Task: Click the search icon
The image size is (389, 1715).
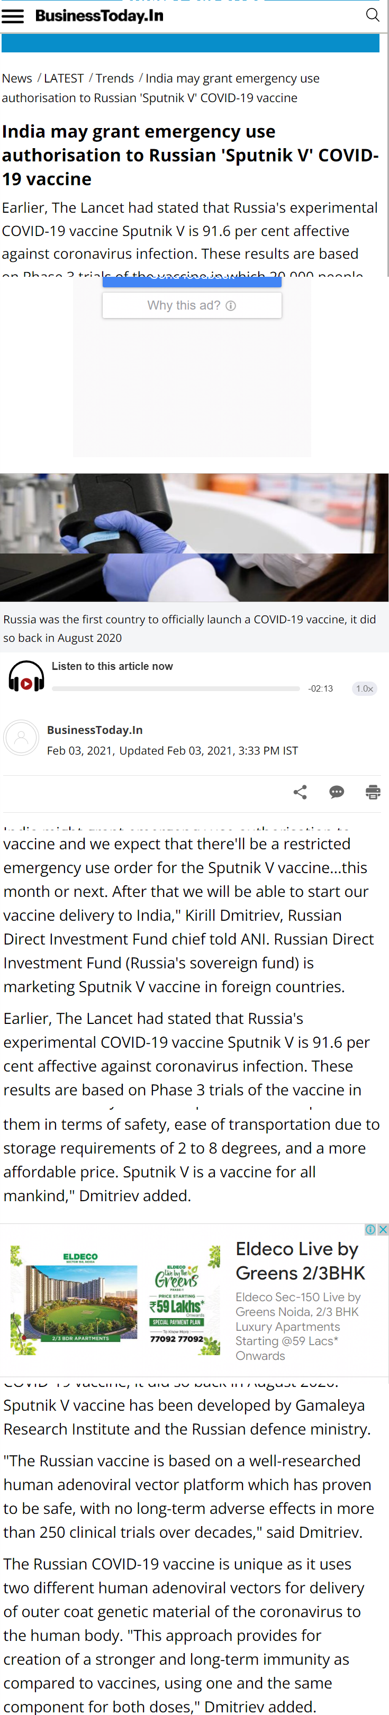Action: coord(373,15)
